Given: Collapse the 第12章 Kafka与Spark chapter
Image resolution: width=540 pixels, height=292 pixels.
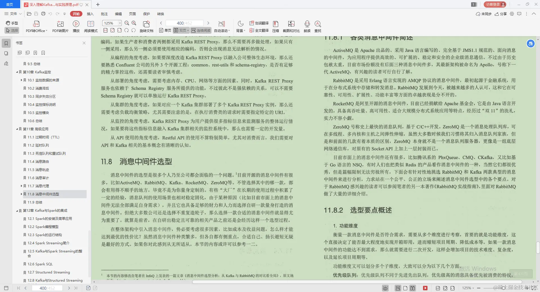Looking at the screenshot, I should tap(17, 210).
